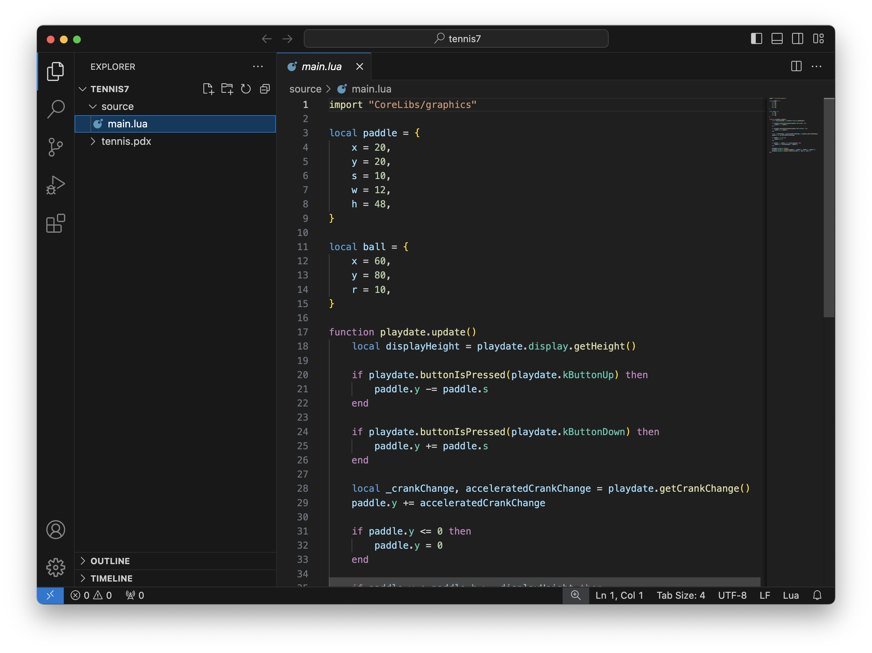The width and height of the screenshot is (872, 653).
Task: Open the Explorer view in activity bar
Action: (56, 71)
